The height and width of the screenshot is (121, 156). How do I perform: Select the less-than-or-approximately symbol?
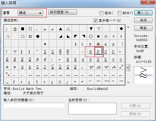pos(91,52)
